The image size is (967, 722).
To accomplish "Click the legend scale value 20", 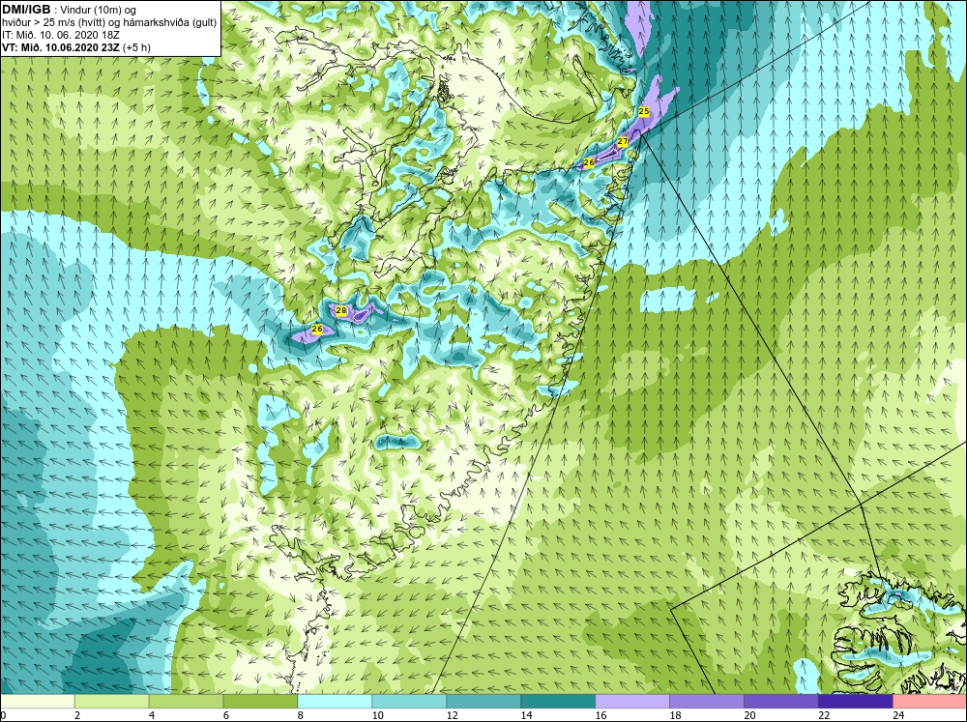I will tap(749, 715).
